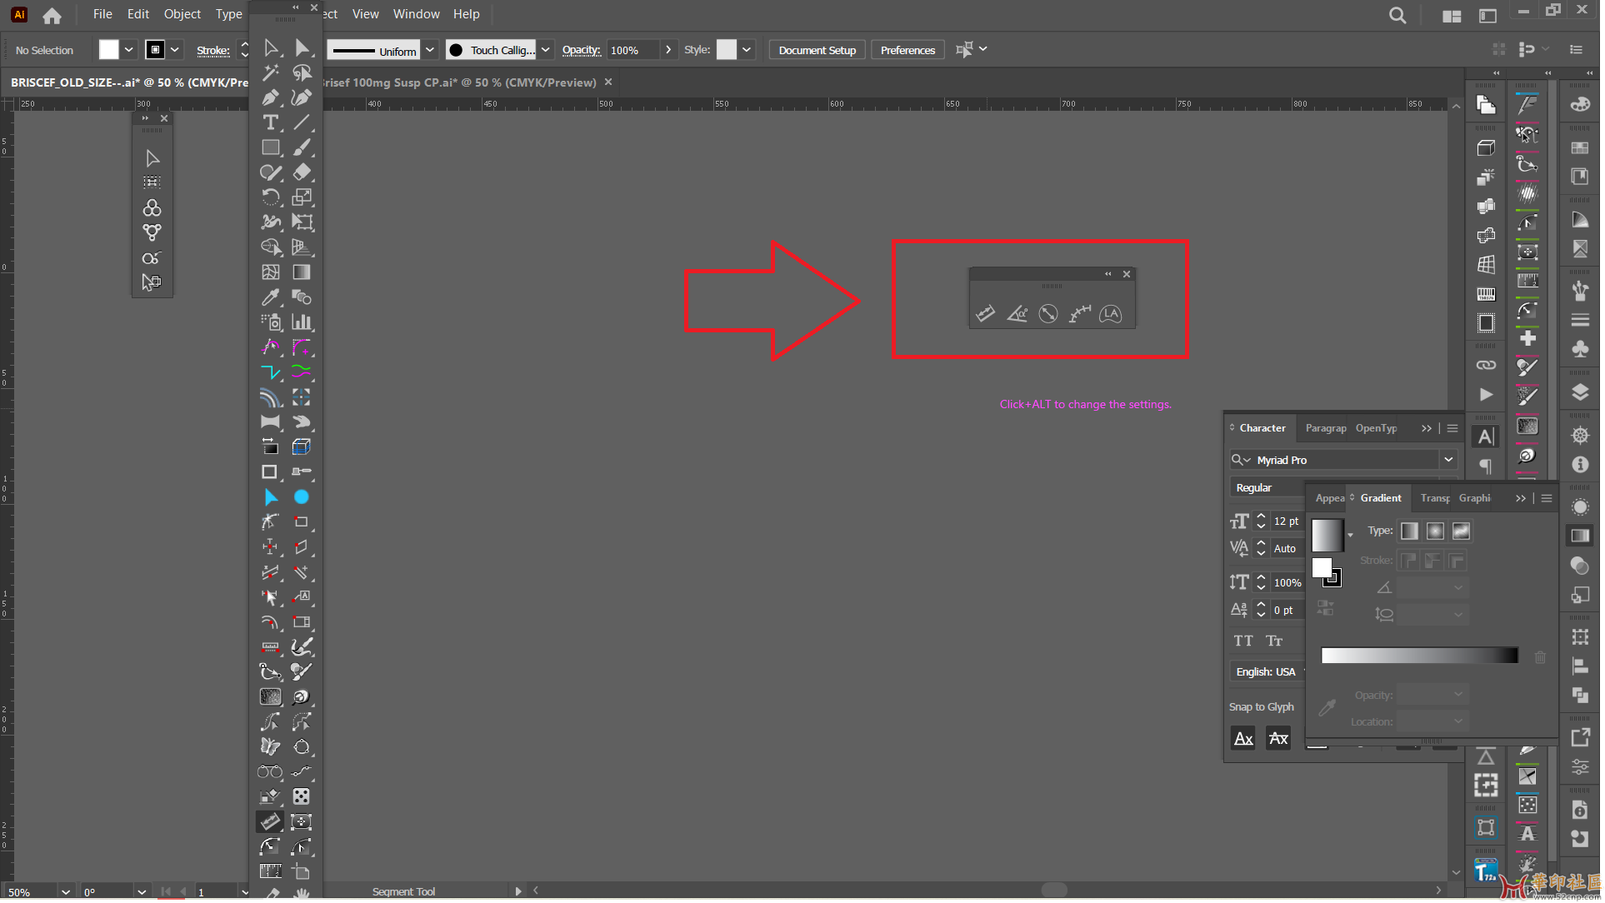Open the Object menu
The height and width of the screenshot is (903, 1605).
coord(182,14)
